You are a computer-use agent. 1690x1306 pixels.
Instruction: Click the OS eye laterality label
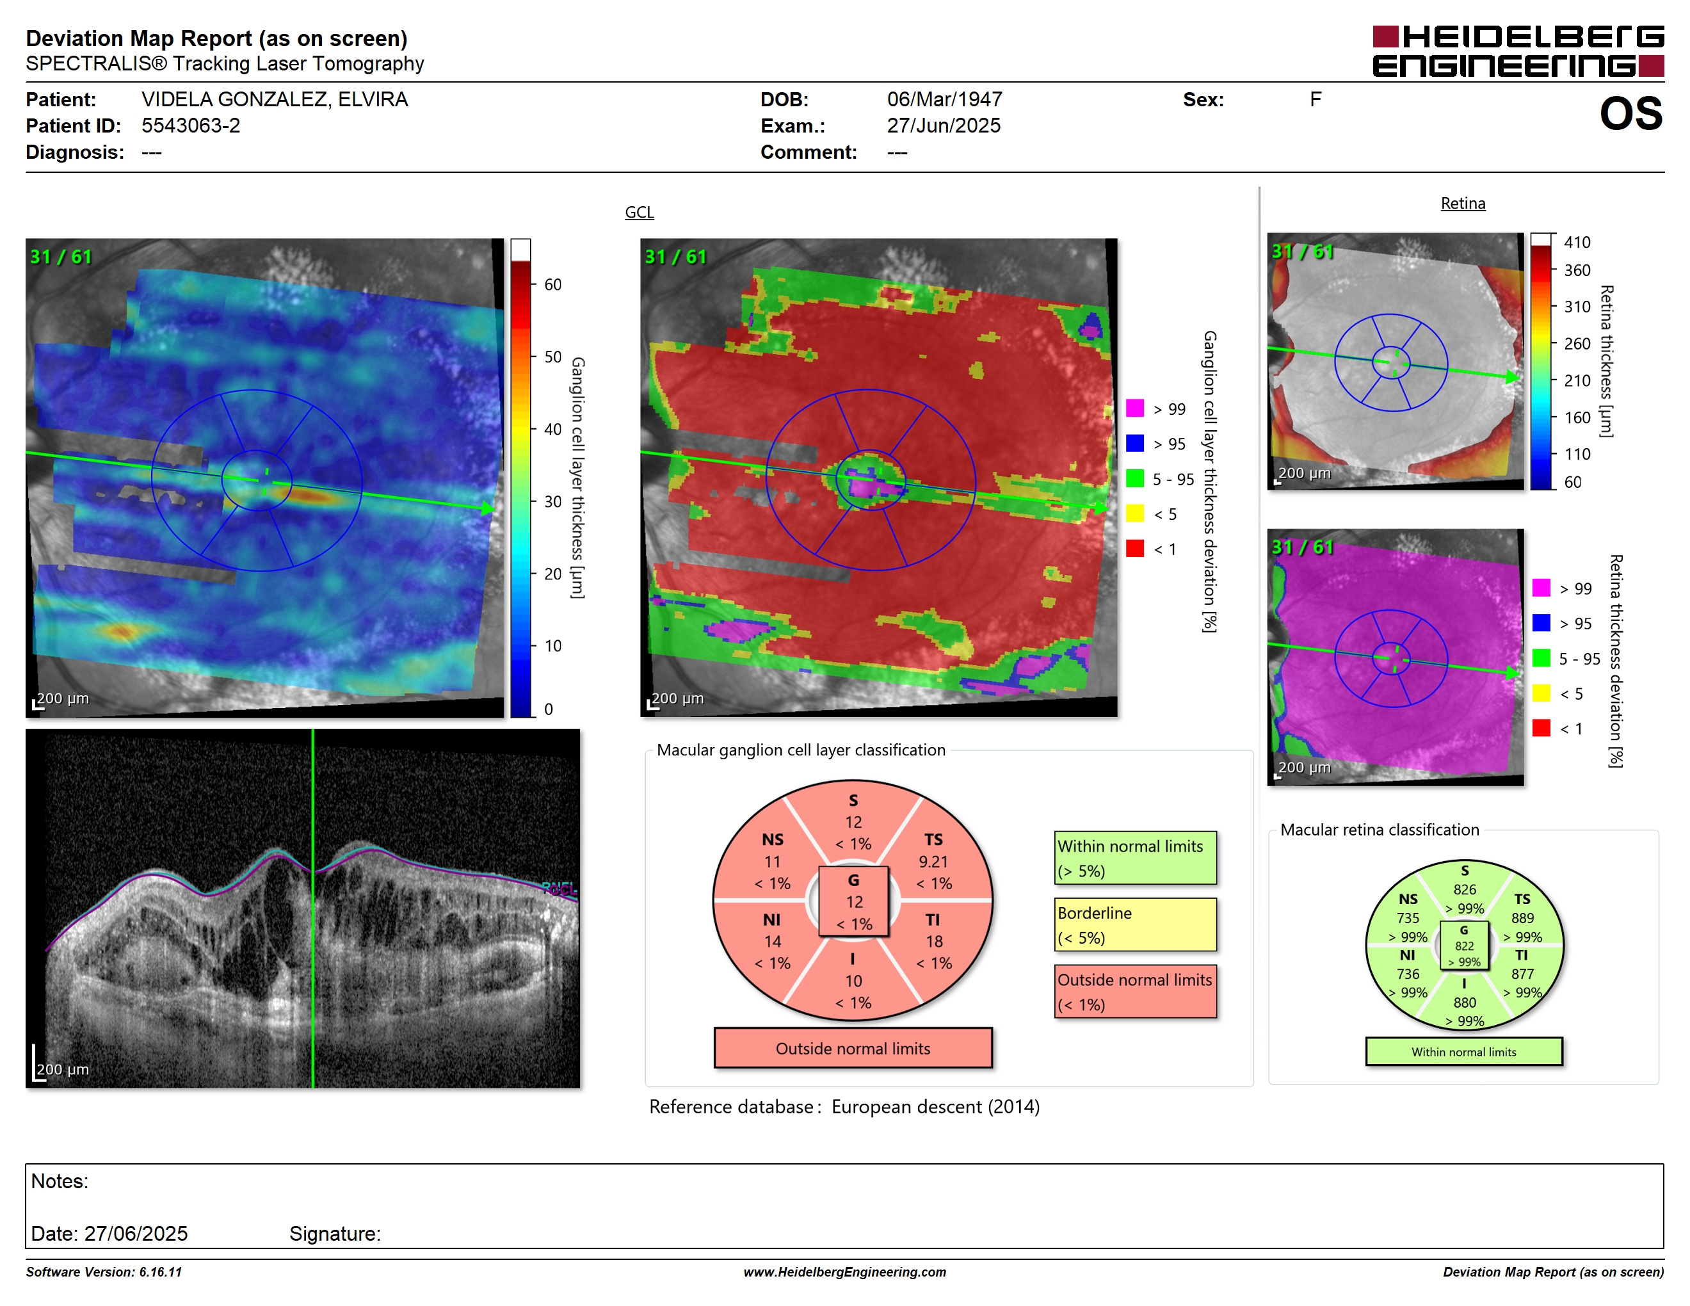[x=1630, y=113]
